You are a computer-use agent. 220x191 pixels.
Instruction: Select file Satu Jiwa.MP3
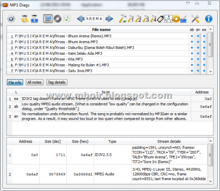pos(101,71)
